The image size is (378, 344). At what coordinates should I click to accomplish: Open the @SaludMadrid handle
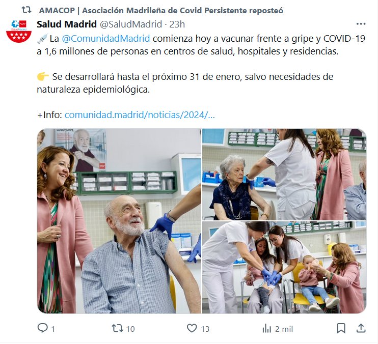tap(131, 24)
